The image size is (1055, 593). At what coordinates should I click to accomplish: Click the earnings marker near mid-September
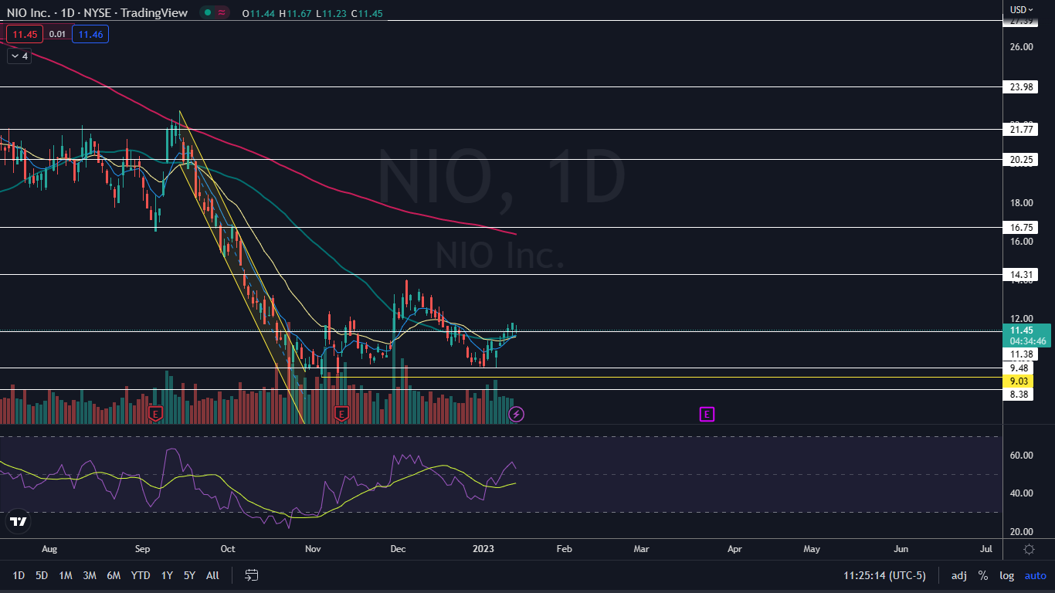[155, 415]
